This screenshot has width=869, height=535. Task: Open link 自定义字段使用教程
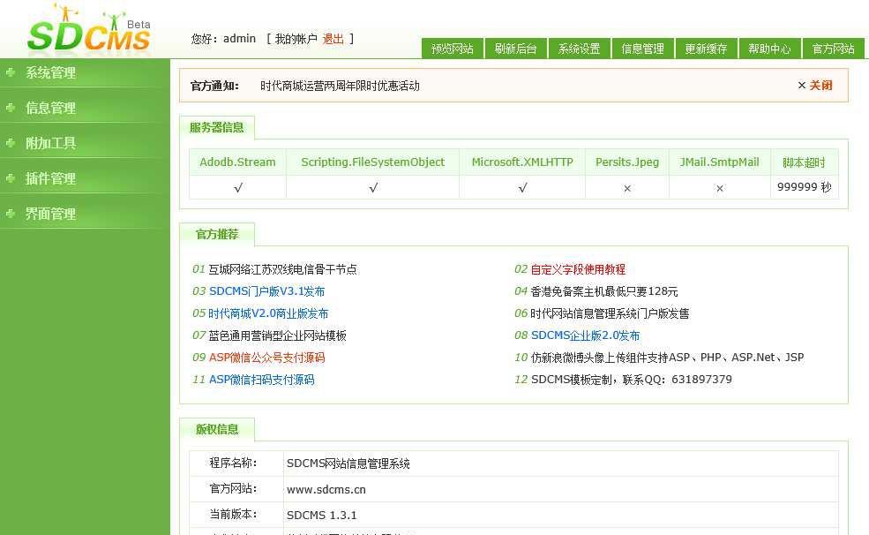578,269
